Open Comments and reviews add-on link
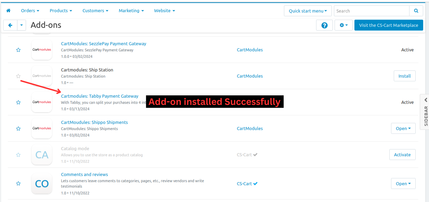 (84, 174)
